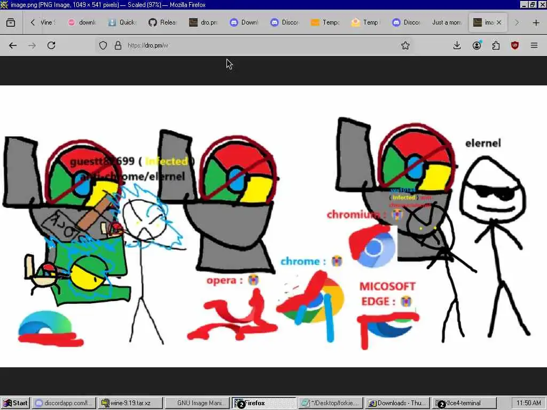Close the image.png tab
547x410 pixels.
tap(499, 22)
